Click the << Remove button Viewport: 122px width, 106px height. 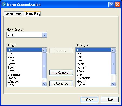[x=61, y=73]
